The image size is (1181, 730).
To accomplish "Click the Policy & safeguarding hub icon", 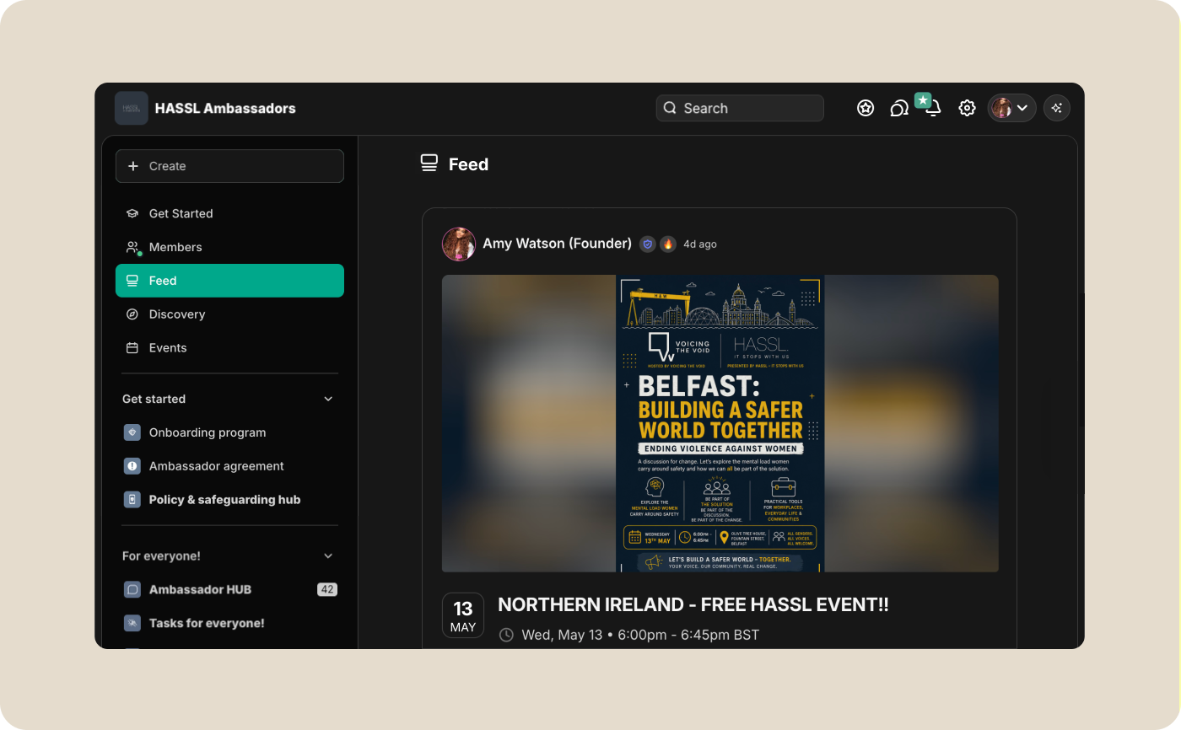I will (x=132, y=500).
